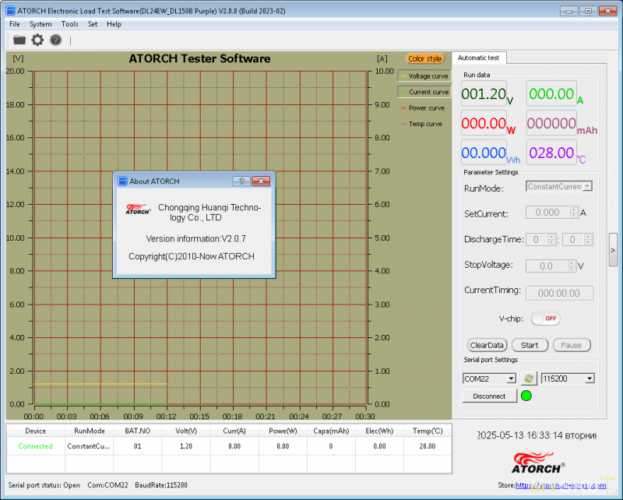623x500 pixels.
Task: Click the voltage readout 001.20
Action: tap(484, 93)
